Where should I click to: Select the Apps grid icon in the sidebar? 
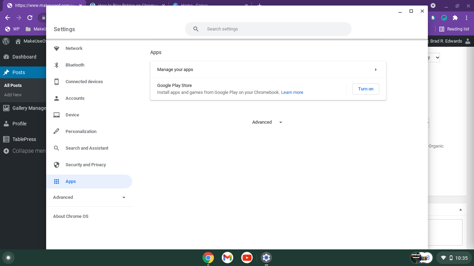57,181
